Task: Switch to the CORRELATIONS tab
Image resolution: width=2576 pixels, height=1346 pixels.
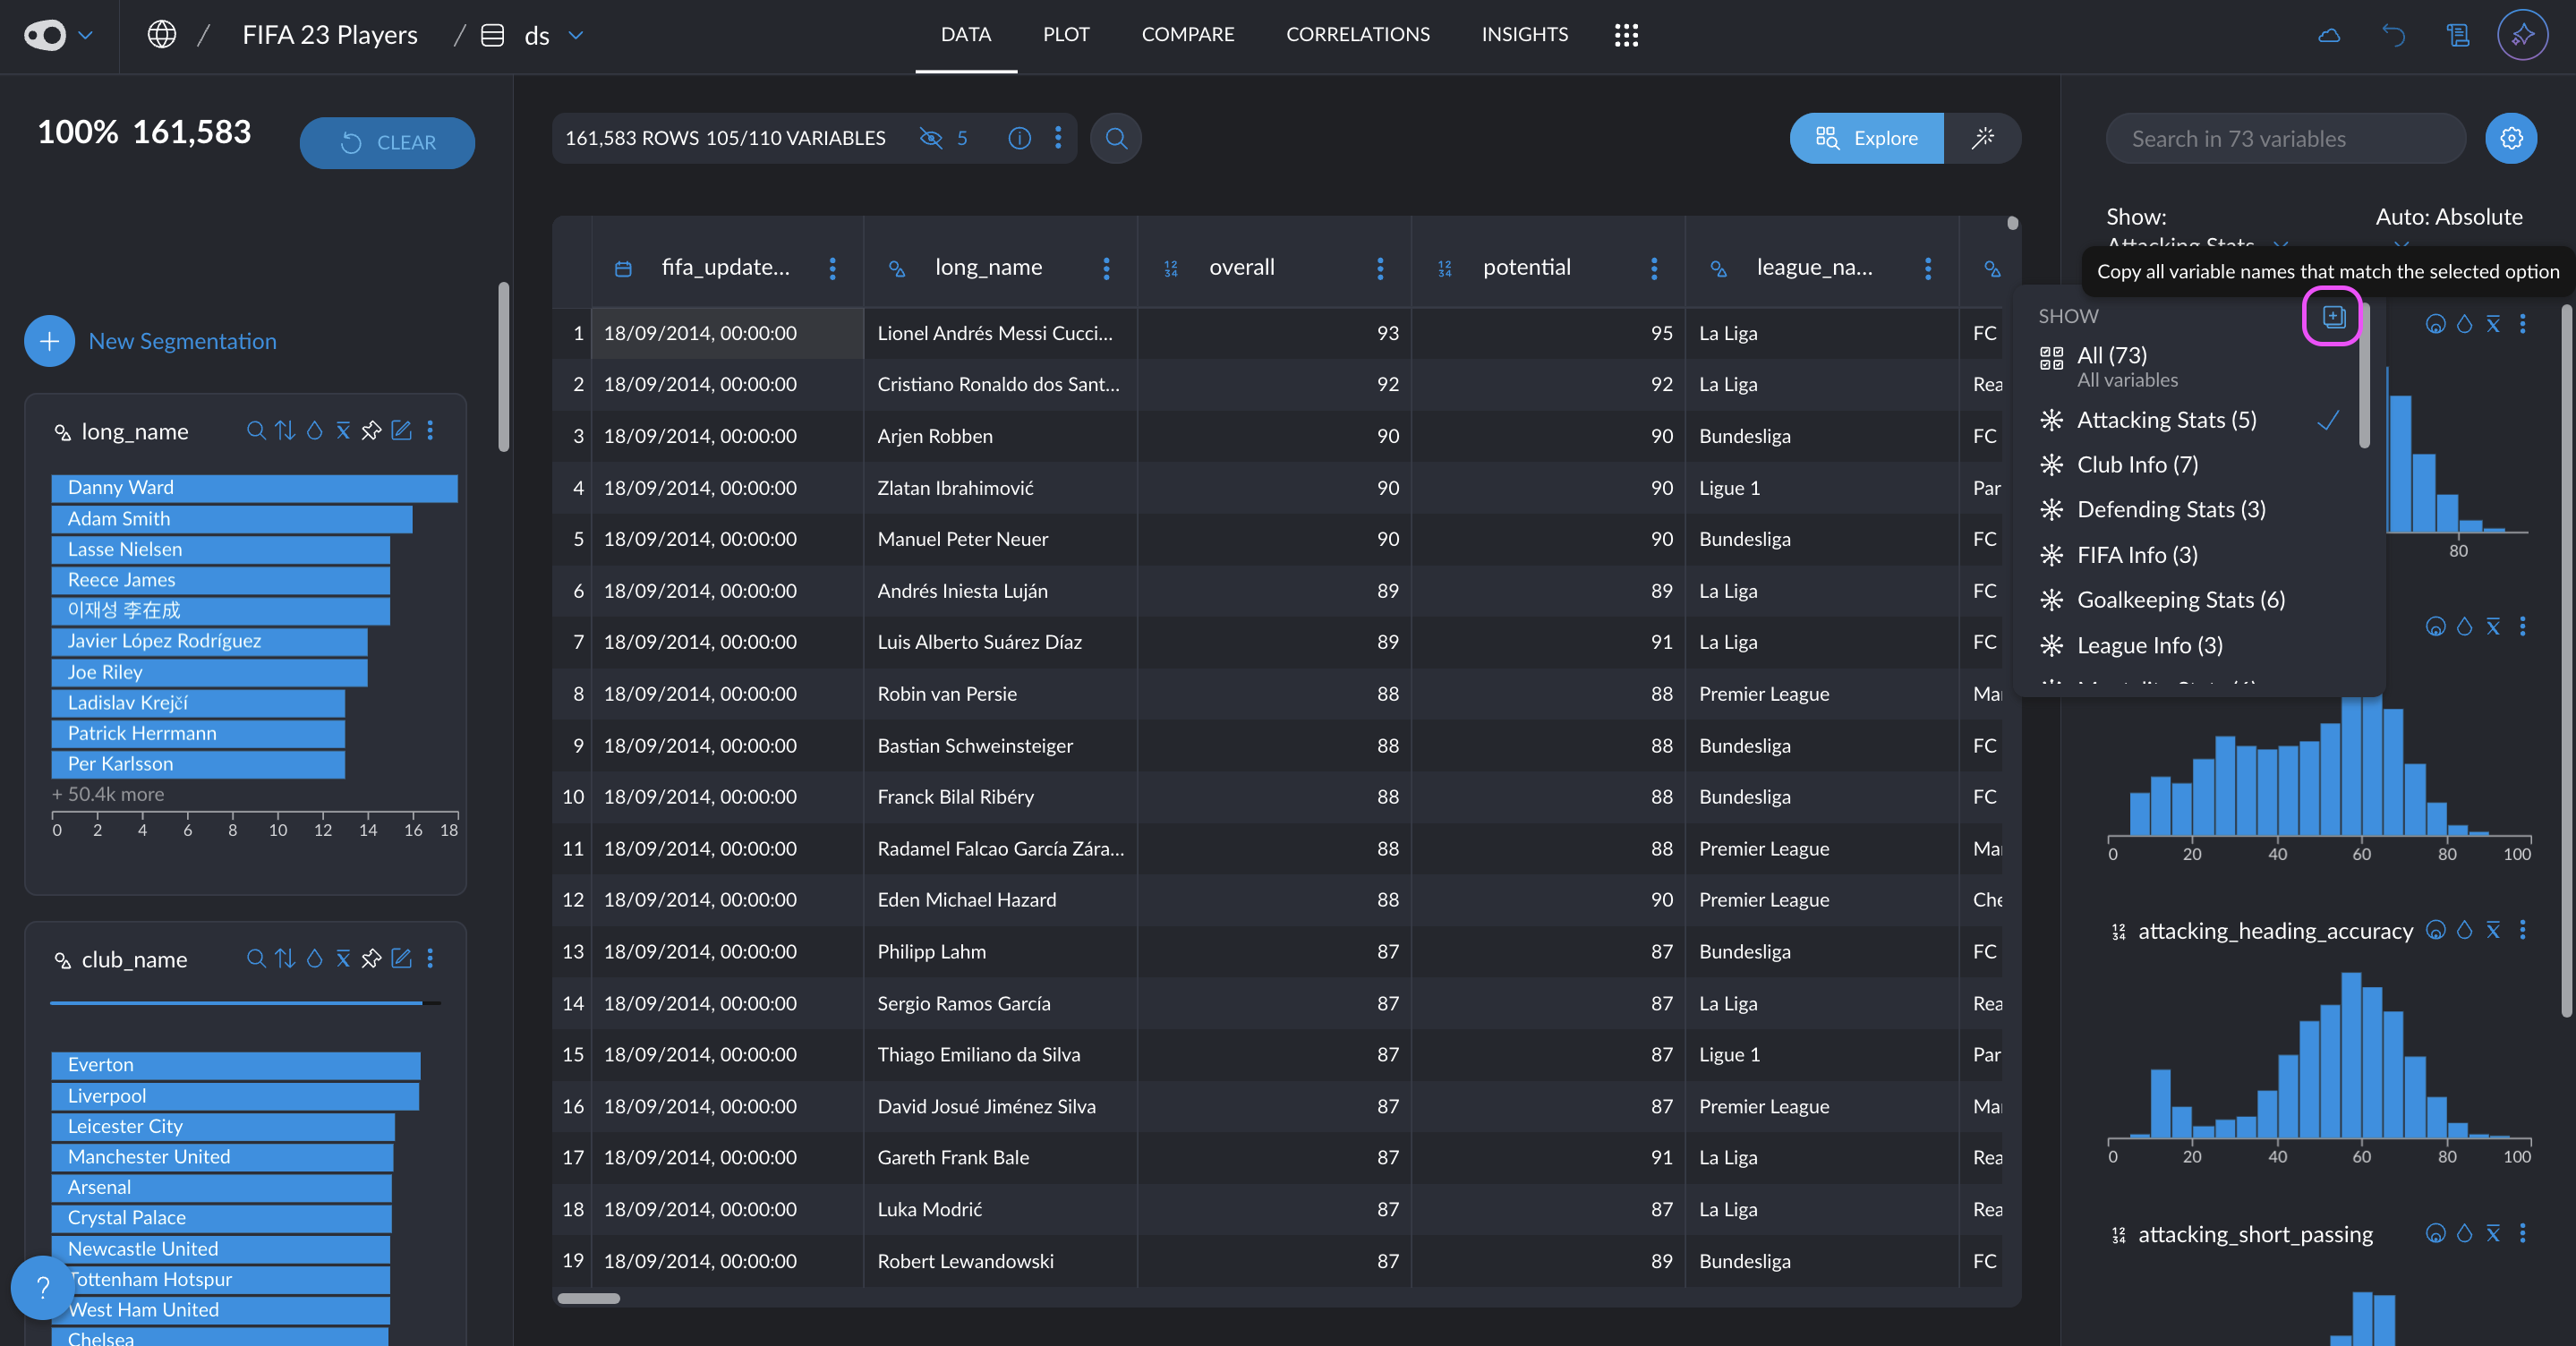Action: [1357, 35]
